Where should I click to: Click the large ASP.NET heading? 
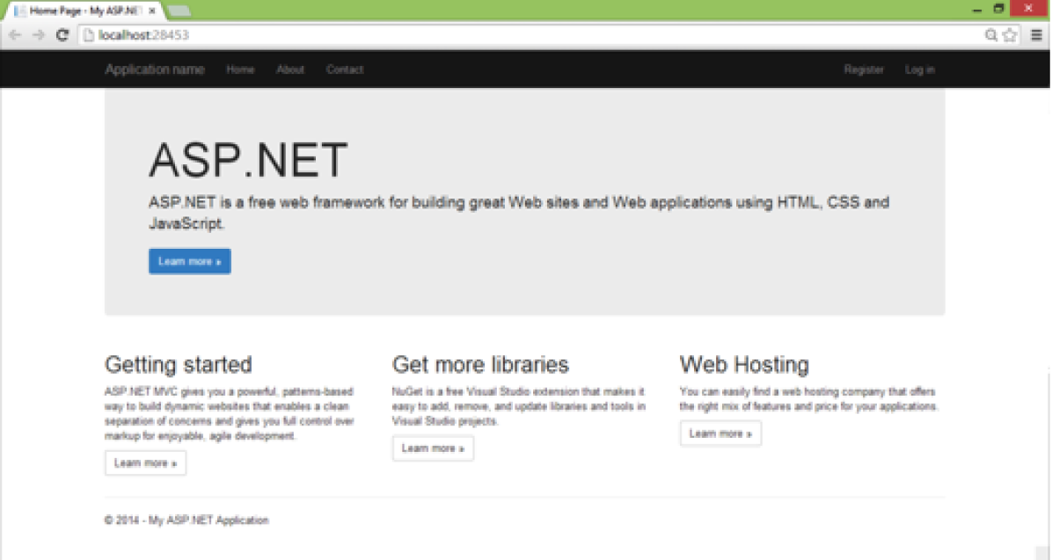[x=248, y=160]
